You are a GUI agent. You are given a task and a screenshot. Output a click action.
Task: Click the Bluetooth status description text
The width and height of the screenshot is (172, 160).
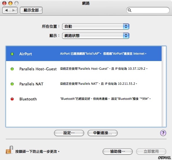[x=105, y=99]
